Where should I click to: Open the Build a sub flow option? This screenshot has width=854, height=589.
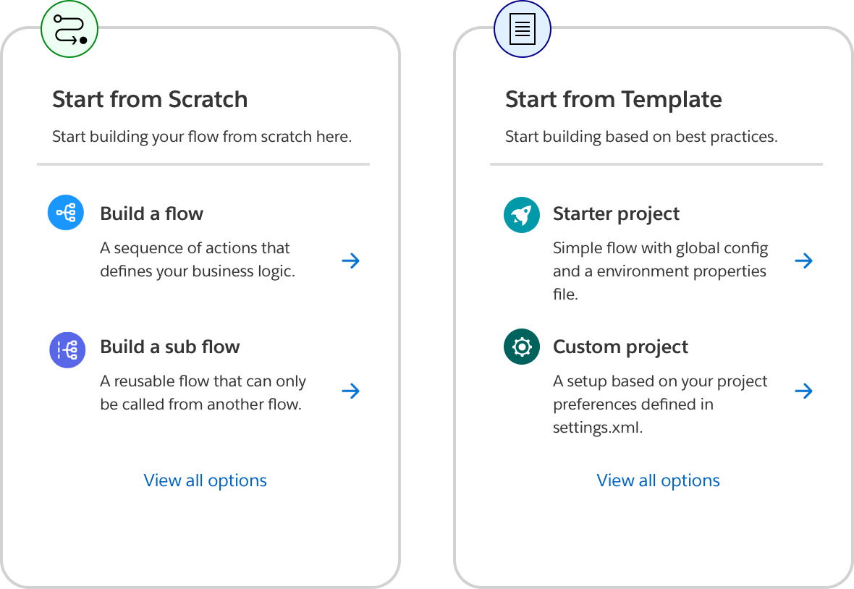point(170,347)
